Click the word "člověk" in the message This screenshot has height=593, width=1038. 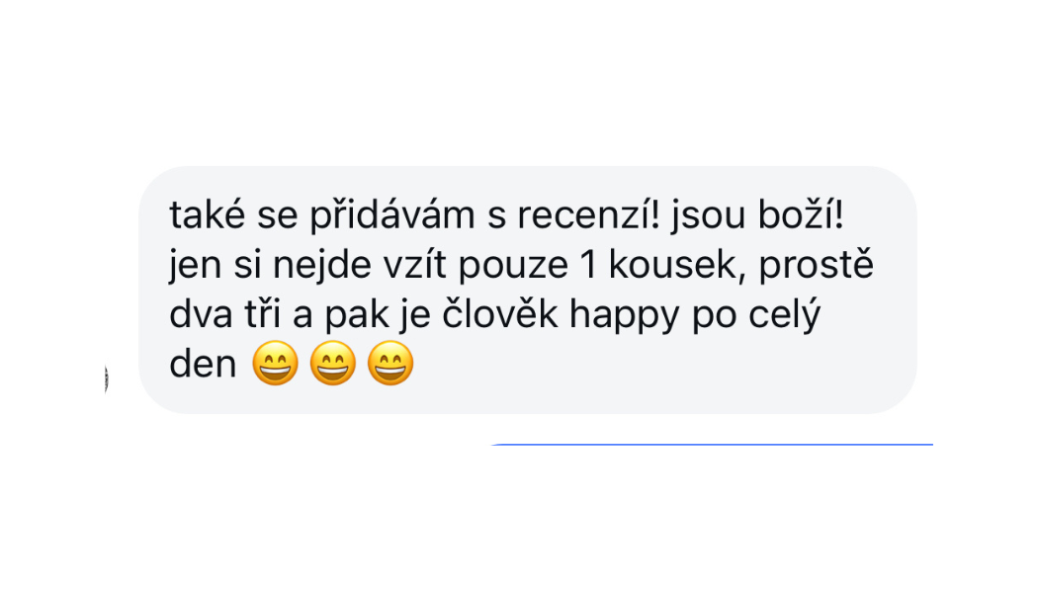coord(500,314)
